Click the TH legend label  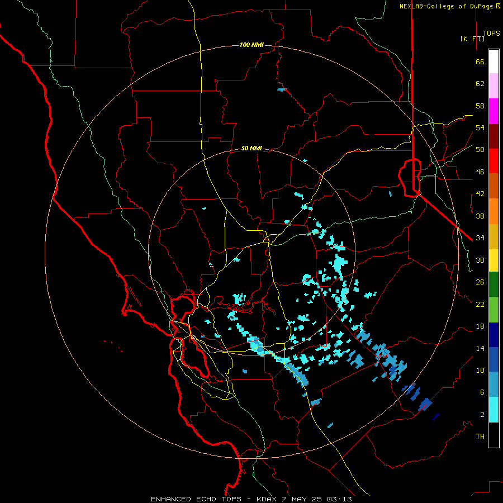(480, 436)
